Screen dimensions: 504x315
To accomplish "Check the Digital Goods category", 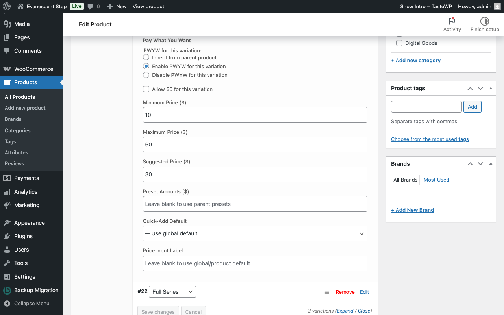I will (x=399, y=43).
